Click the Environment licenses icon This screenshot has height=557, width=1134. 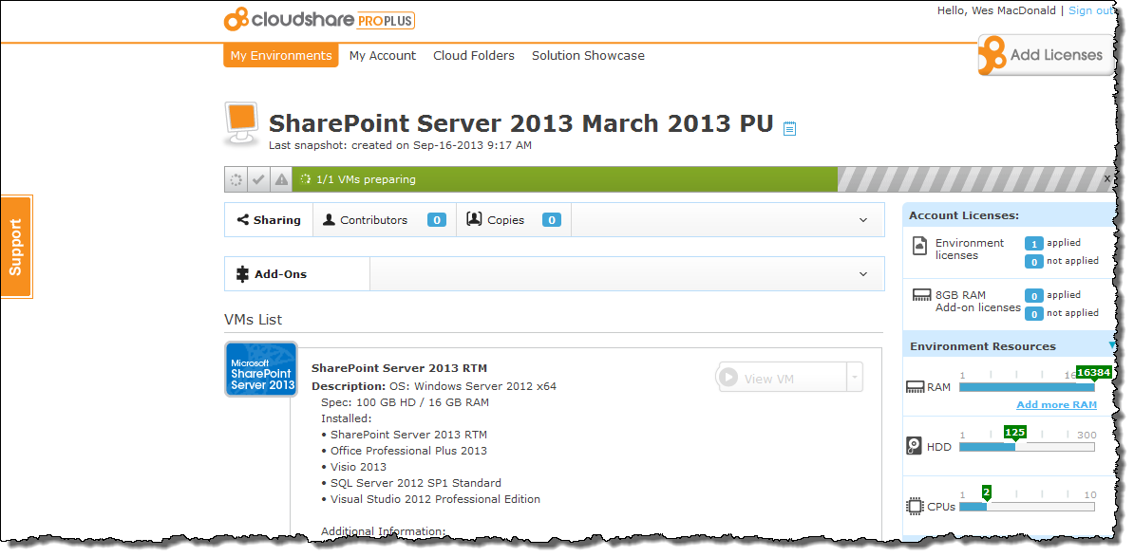click(919, 246)
